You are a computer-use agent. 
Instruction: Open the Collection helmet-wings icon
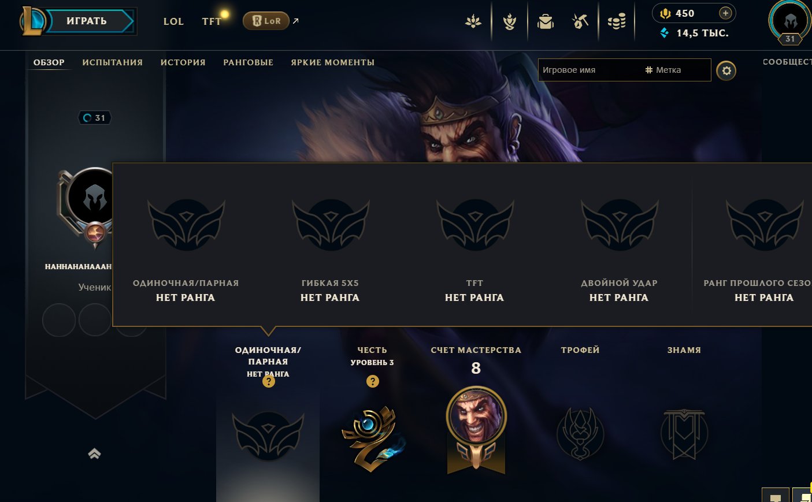pyautogui.click(x=509, y=22)
